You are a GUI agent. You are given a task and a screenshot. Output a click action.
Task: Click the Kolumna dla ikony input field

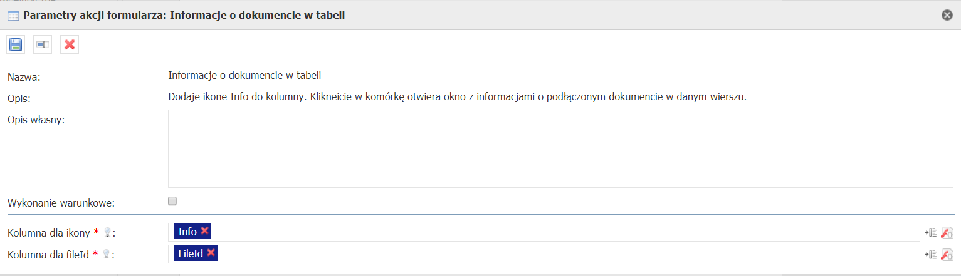click(x=564, y=232)
